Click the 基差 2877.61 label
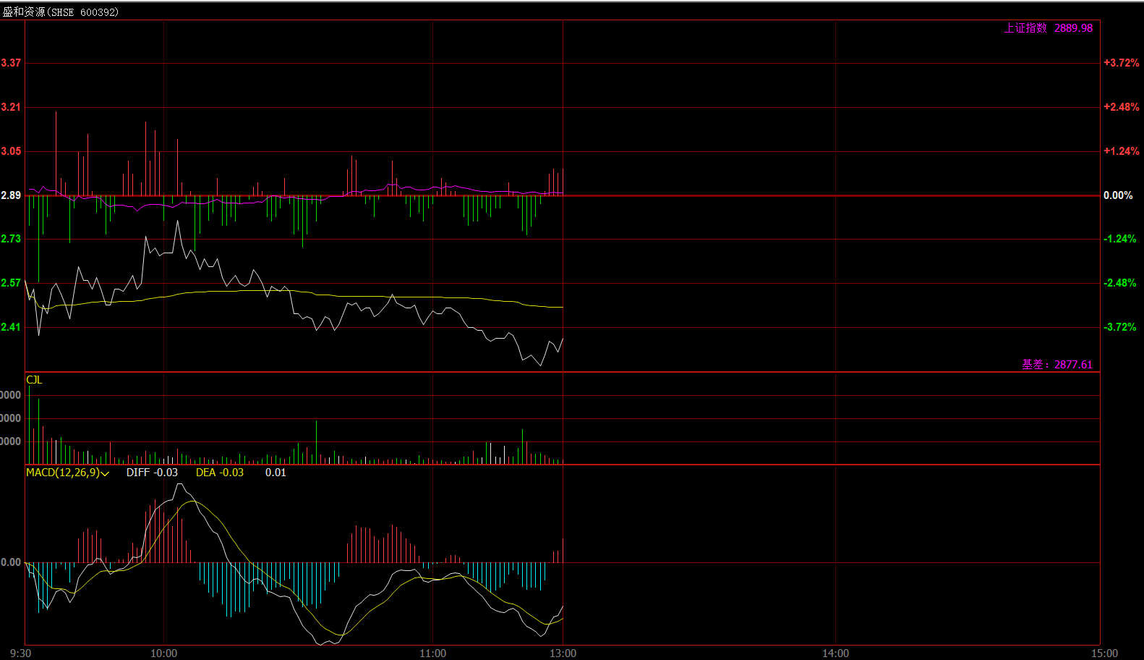Viewport: 1144px width, 660px height. click(1057, 365)
